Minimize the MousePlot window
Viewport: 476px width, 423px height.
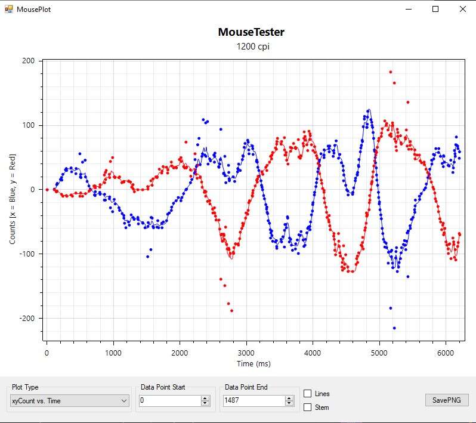tap(408, 9)
